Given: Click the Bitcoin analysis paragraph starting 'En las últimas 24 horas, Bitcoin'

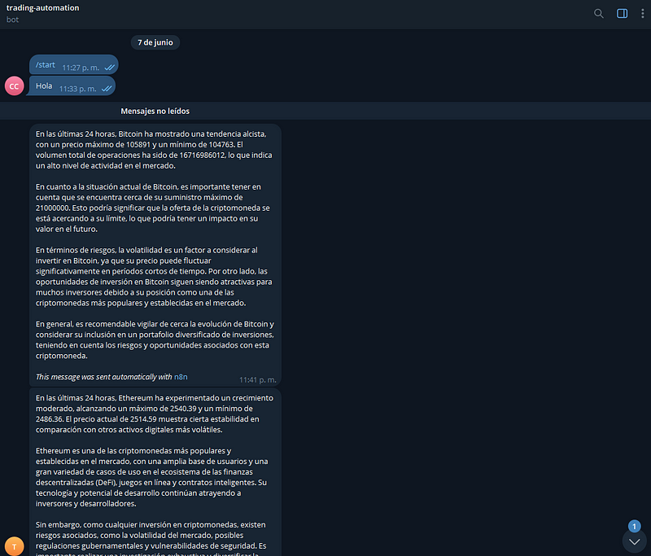Looking at the screenshot, I should click(154, 150).
